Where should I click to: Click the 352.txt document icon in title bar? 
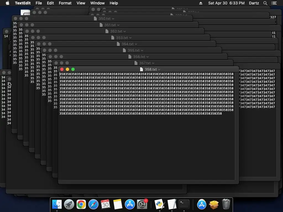tap(107, 31)
